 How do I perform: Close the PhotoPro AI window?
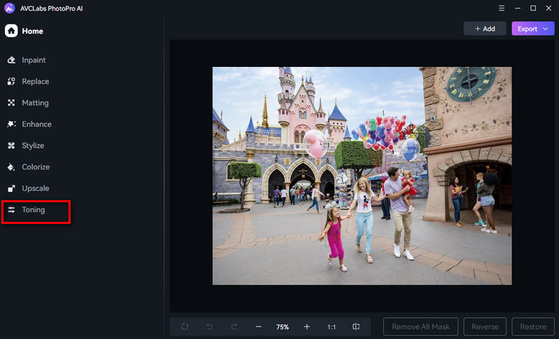pyautogui.click(x=549, y=8)
